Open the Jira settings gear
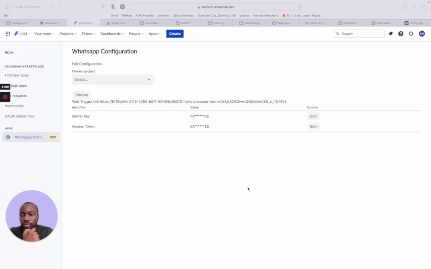 411,34
